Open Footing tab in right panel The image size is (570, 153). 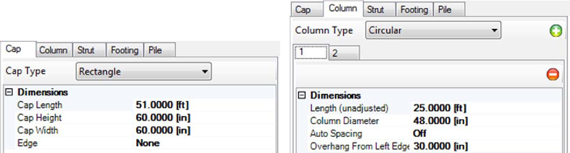(414, 10)
